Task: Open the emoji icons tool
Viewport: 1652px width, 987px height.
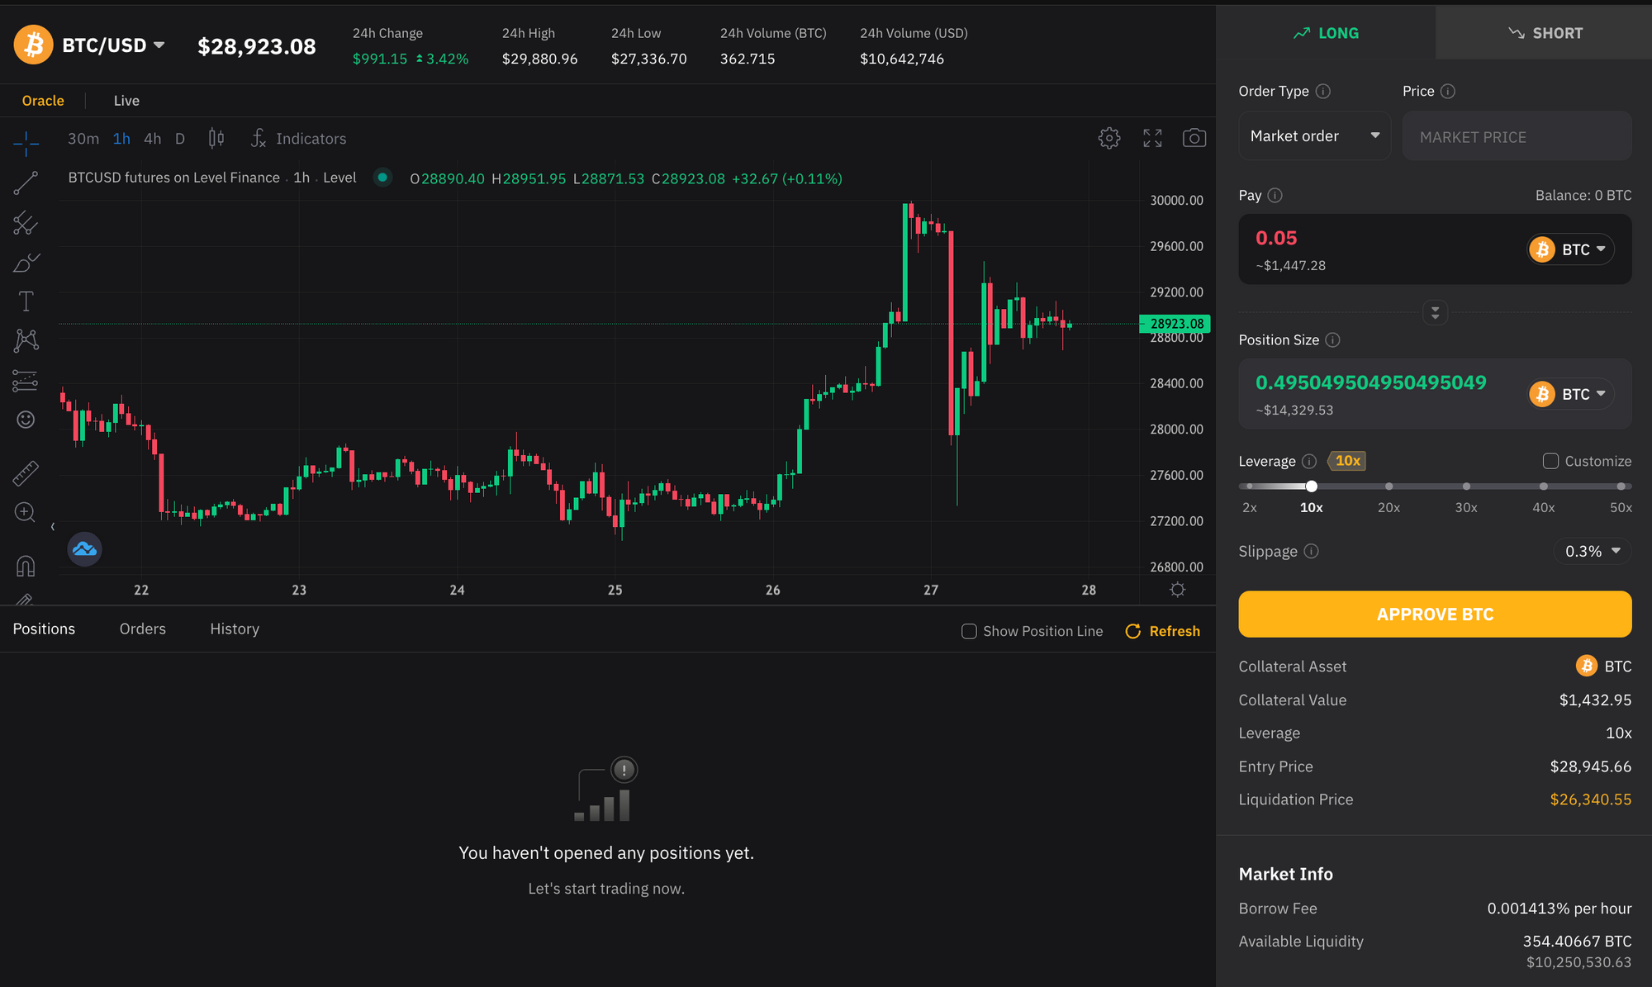Action: 26,420
